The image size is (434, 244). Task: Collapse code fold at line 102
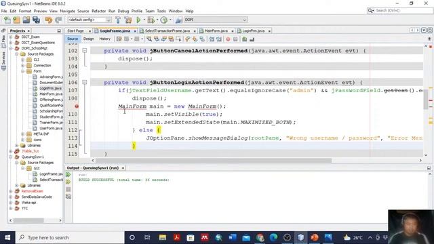coord(85,51)
